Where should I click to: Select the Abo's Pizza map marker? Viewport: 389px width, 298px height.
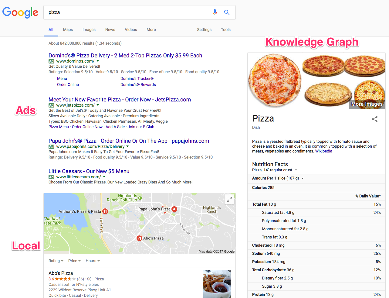click(x=139, y=238)
